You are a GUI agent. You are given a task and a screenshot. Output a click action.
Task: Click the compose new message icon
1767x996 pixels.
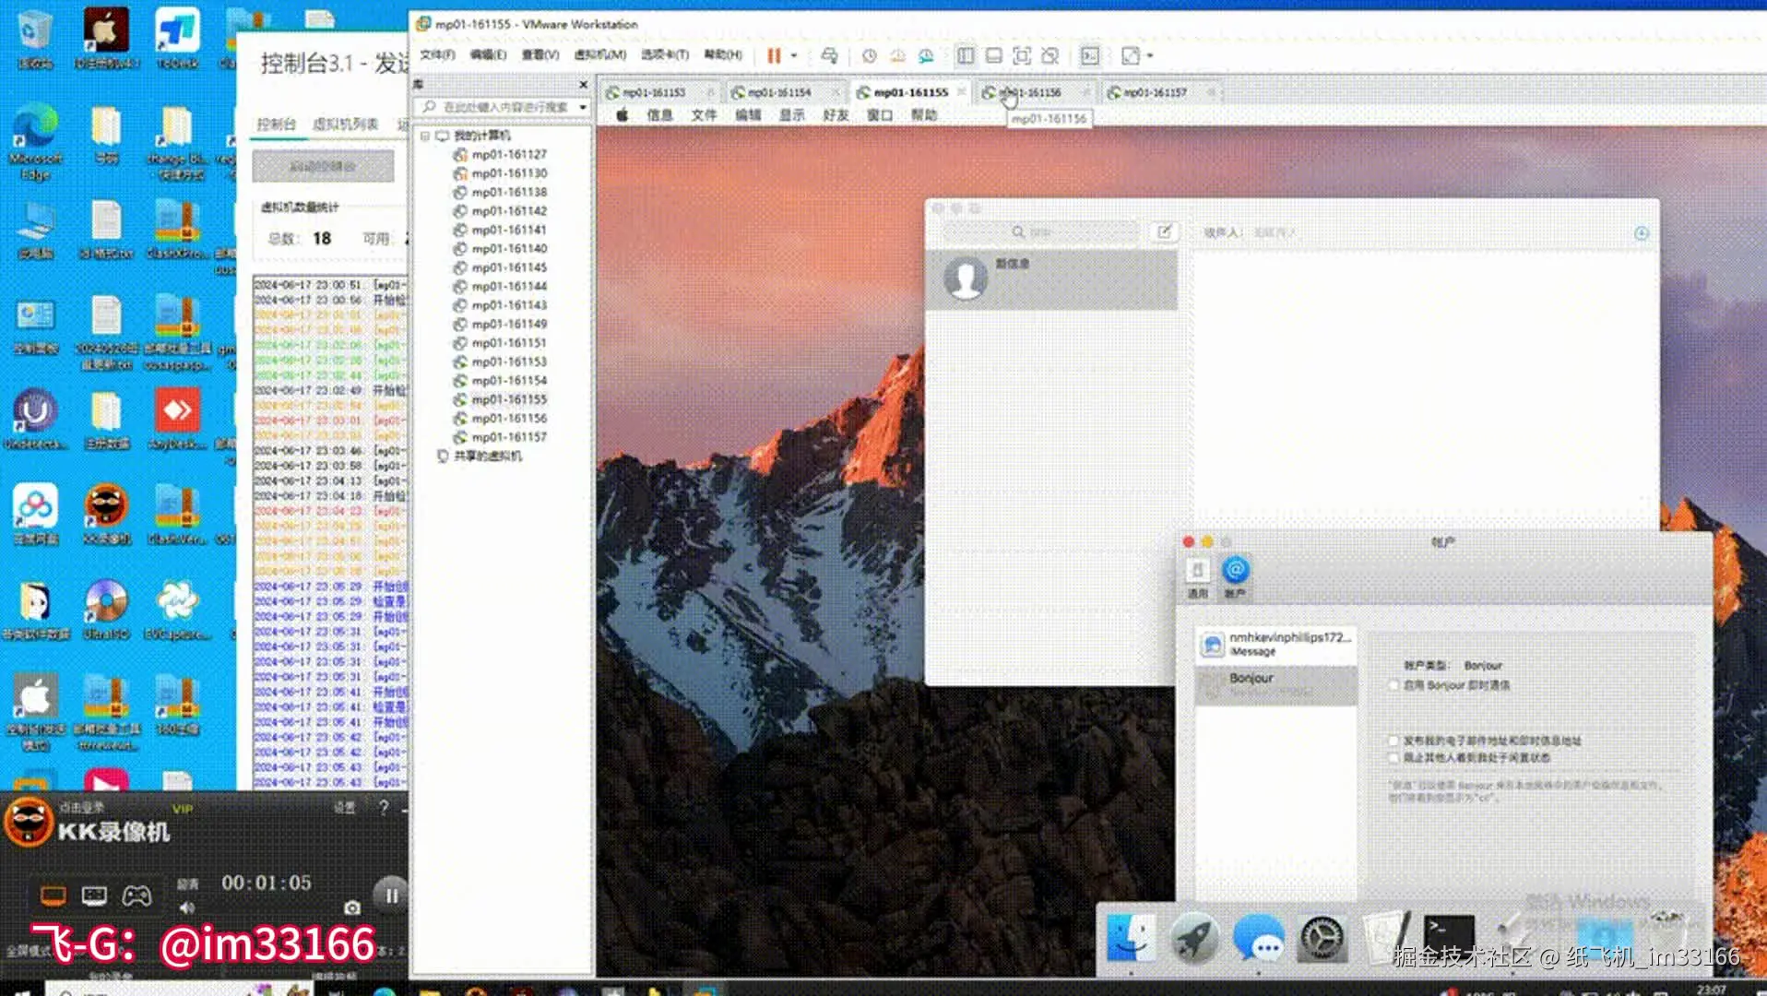(x=1164, y=232)
